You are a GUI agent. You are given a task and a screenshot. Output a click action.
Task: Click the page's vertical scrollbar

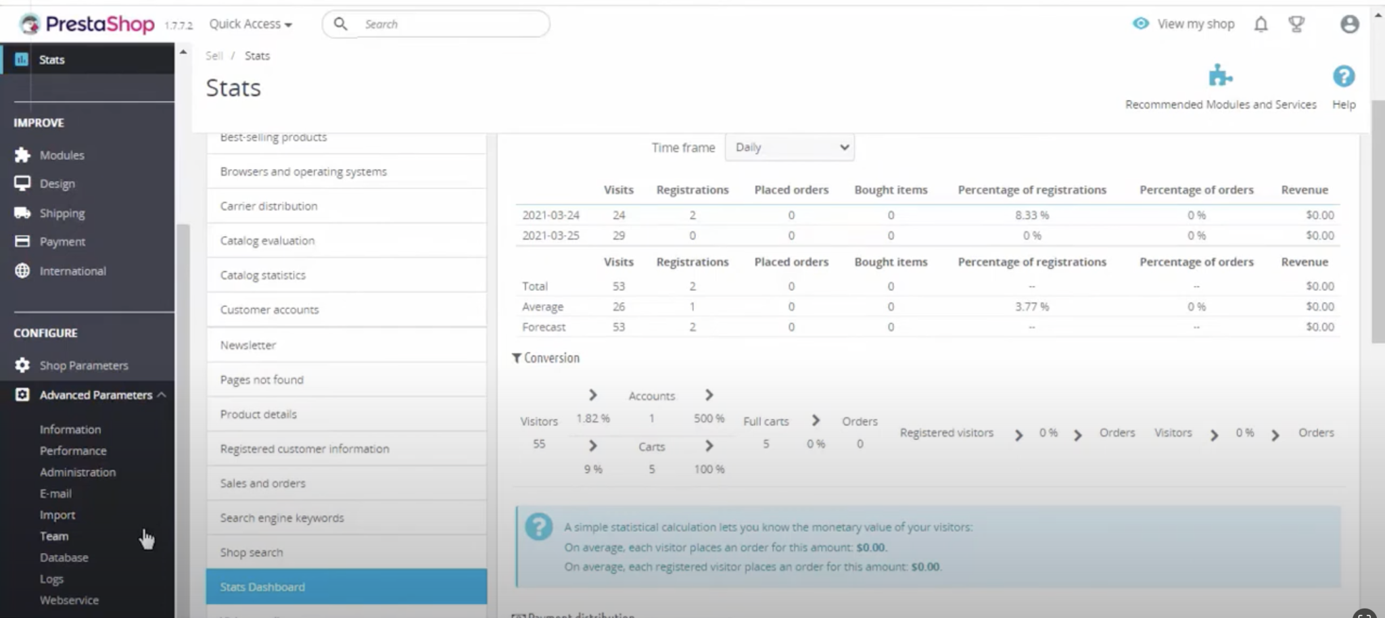coord(1378,223)
